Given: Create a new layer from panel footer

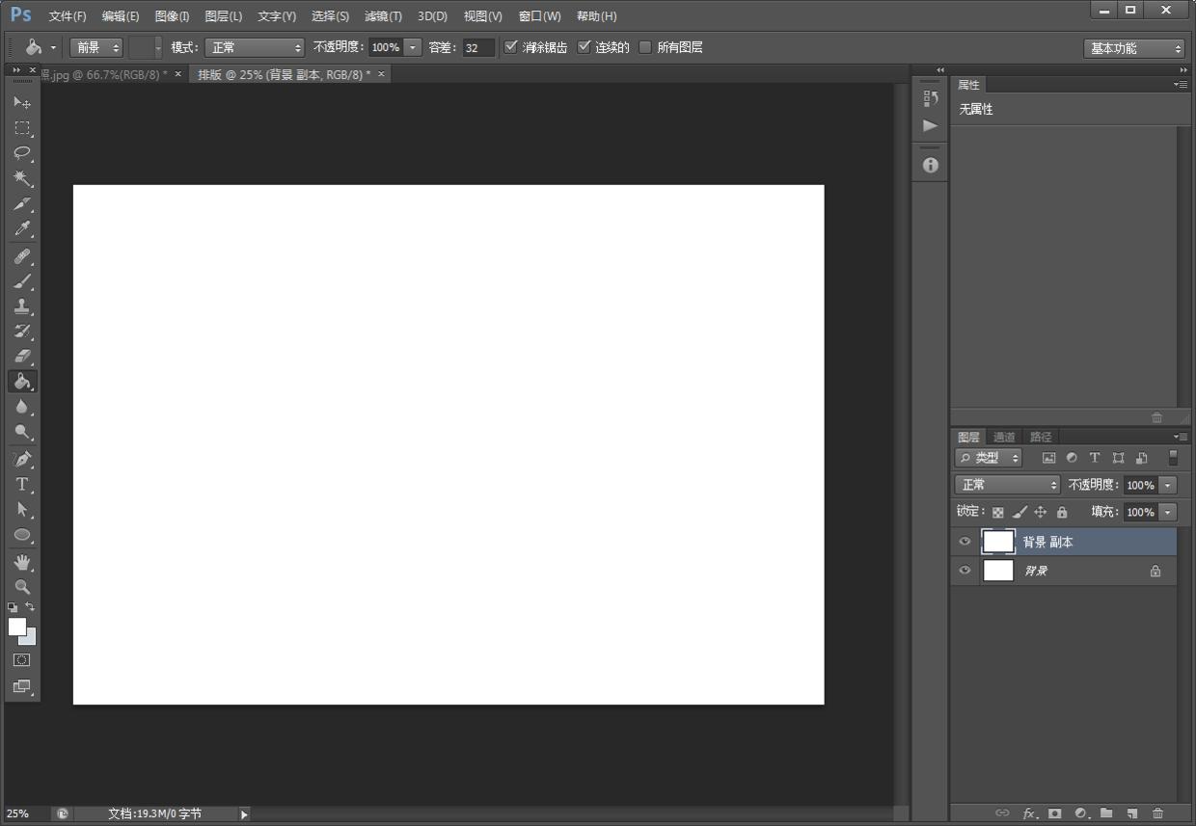Looking at the screenshot, I should pyautogui.click(x=1131, y=813).
